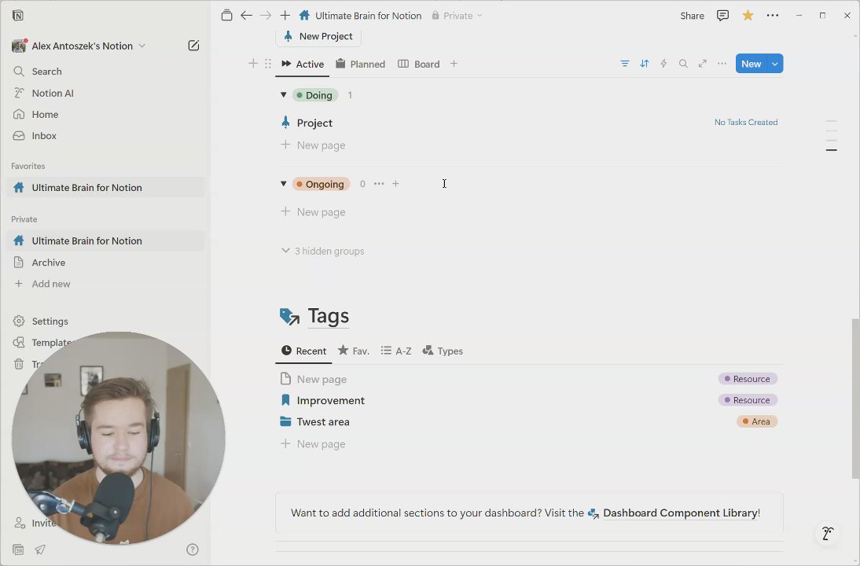Viewport: 860px width, 566px height.
Task: Add New page under Ongoing group
Action: click(313, 211)
